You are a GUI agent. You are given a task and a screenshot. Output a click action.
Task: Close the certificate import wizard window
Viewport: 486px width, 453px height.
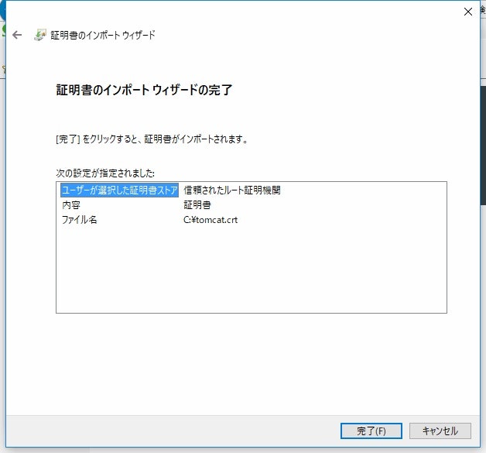467,12
